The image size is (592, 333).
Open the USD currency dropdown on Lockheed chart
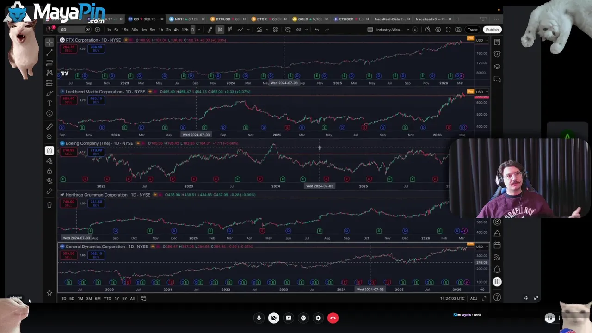click(482, 92)
